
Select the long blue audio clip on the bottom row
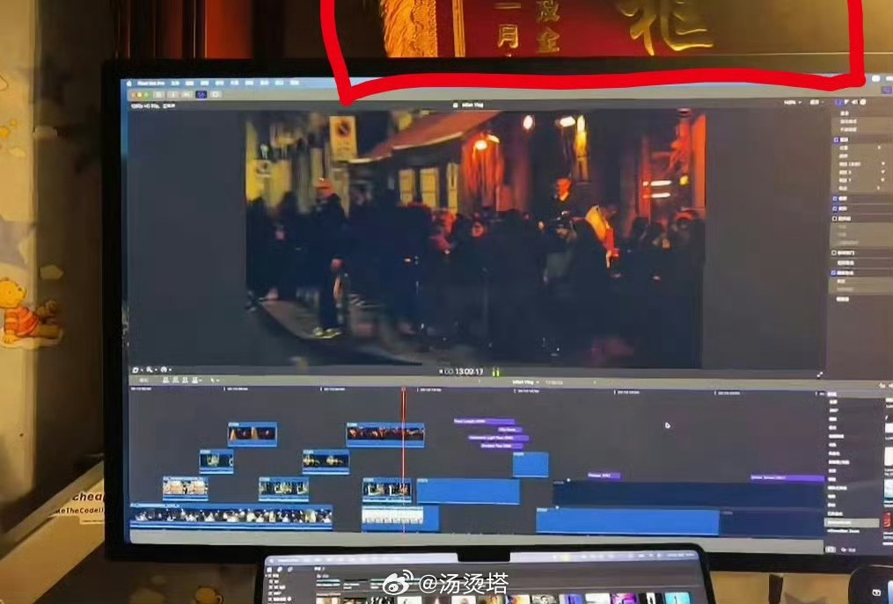(627, 520)
